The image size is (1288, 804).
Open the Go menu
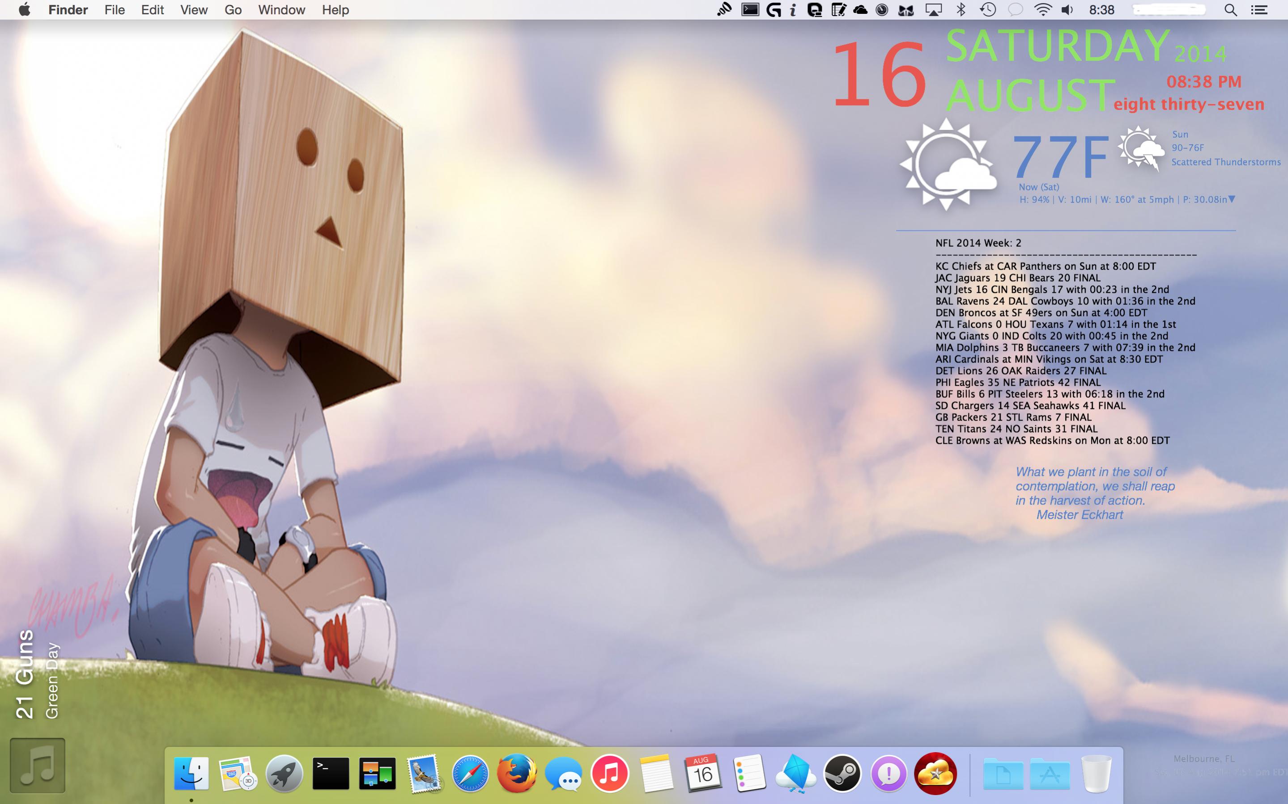pyautogui.click(x=233, y=9)
